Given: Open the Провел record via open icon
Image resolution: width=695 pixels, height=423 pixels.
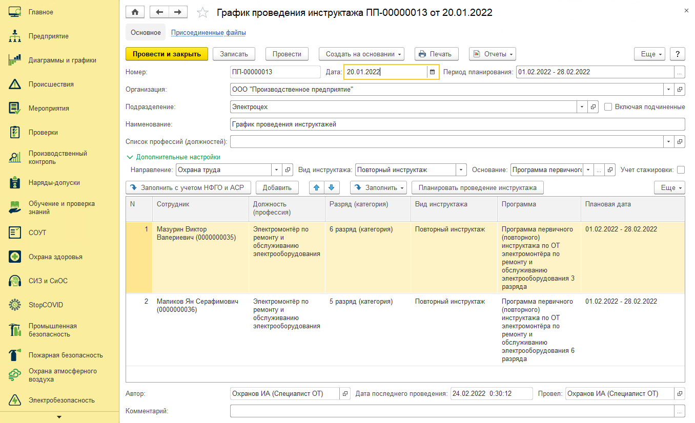Looking at the screenshot, I should tap(680, 393).
